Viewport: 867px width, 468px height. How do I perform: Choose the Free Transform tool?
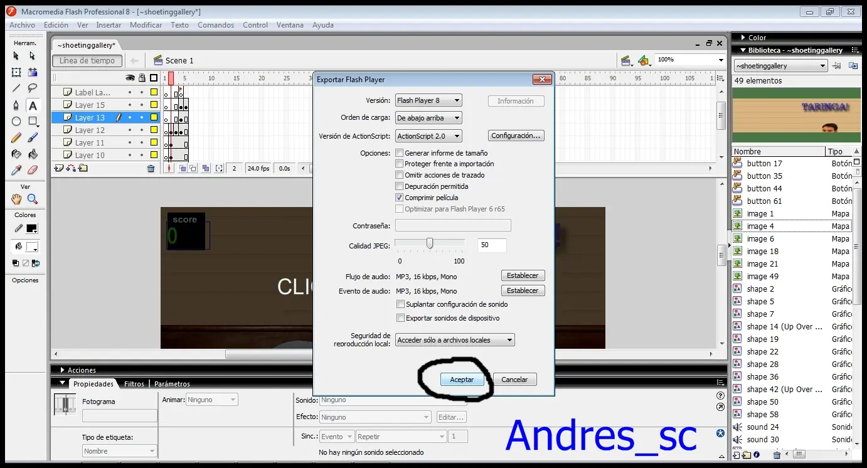(16, 72)
